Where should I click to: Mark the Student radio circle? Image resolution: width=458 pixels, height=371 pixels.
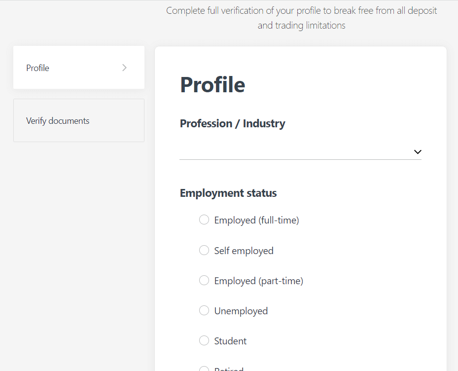(x=204, y=340)
